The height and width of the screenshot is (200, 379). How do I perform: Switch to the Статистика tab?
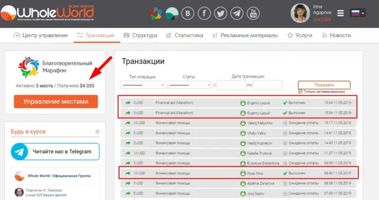[x=184, y=36]
